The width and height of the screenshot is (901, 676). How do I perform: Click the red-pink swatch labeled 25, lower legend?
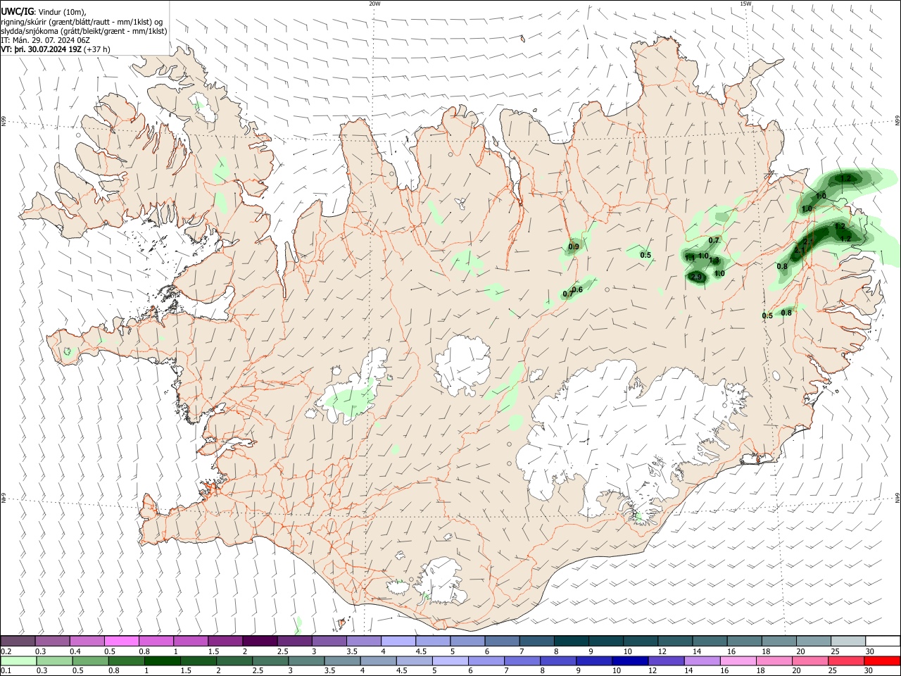846,661
